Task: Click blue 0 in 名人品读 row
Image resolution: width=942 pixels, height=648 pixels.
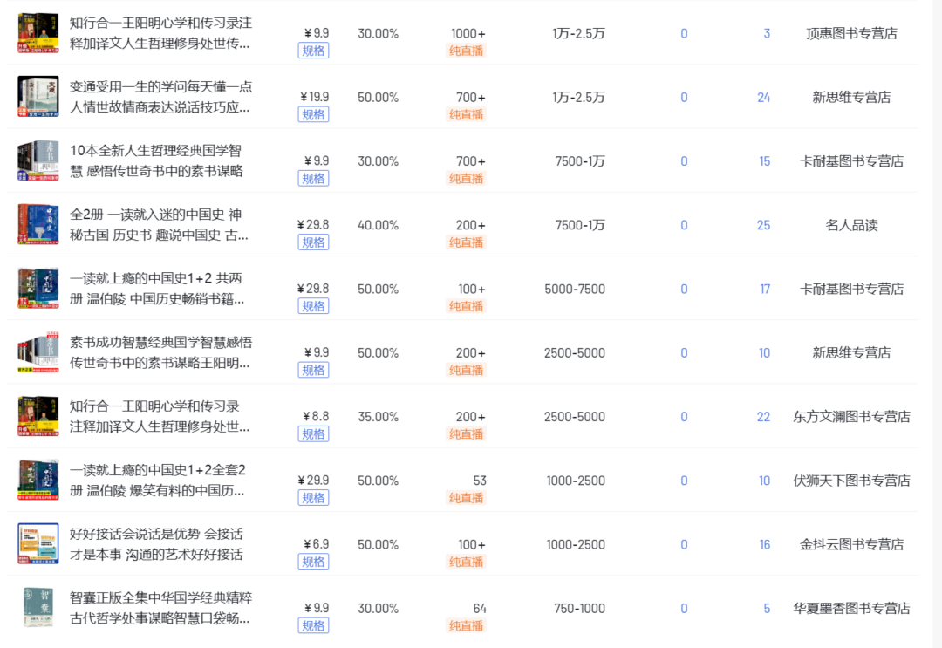Action: click(x=684, y=225)
